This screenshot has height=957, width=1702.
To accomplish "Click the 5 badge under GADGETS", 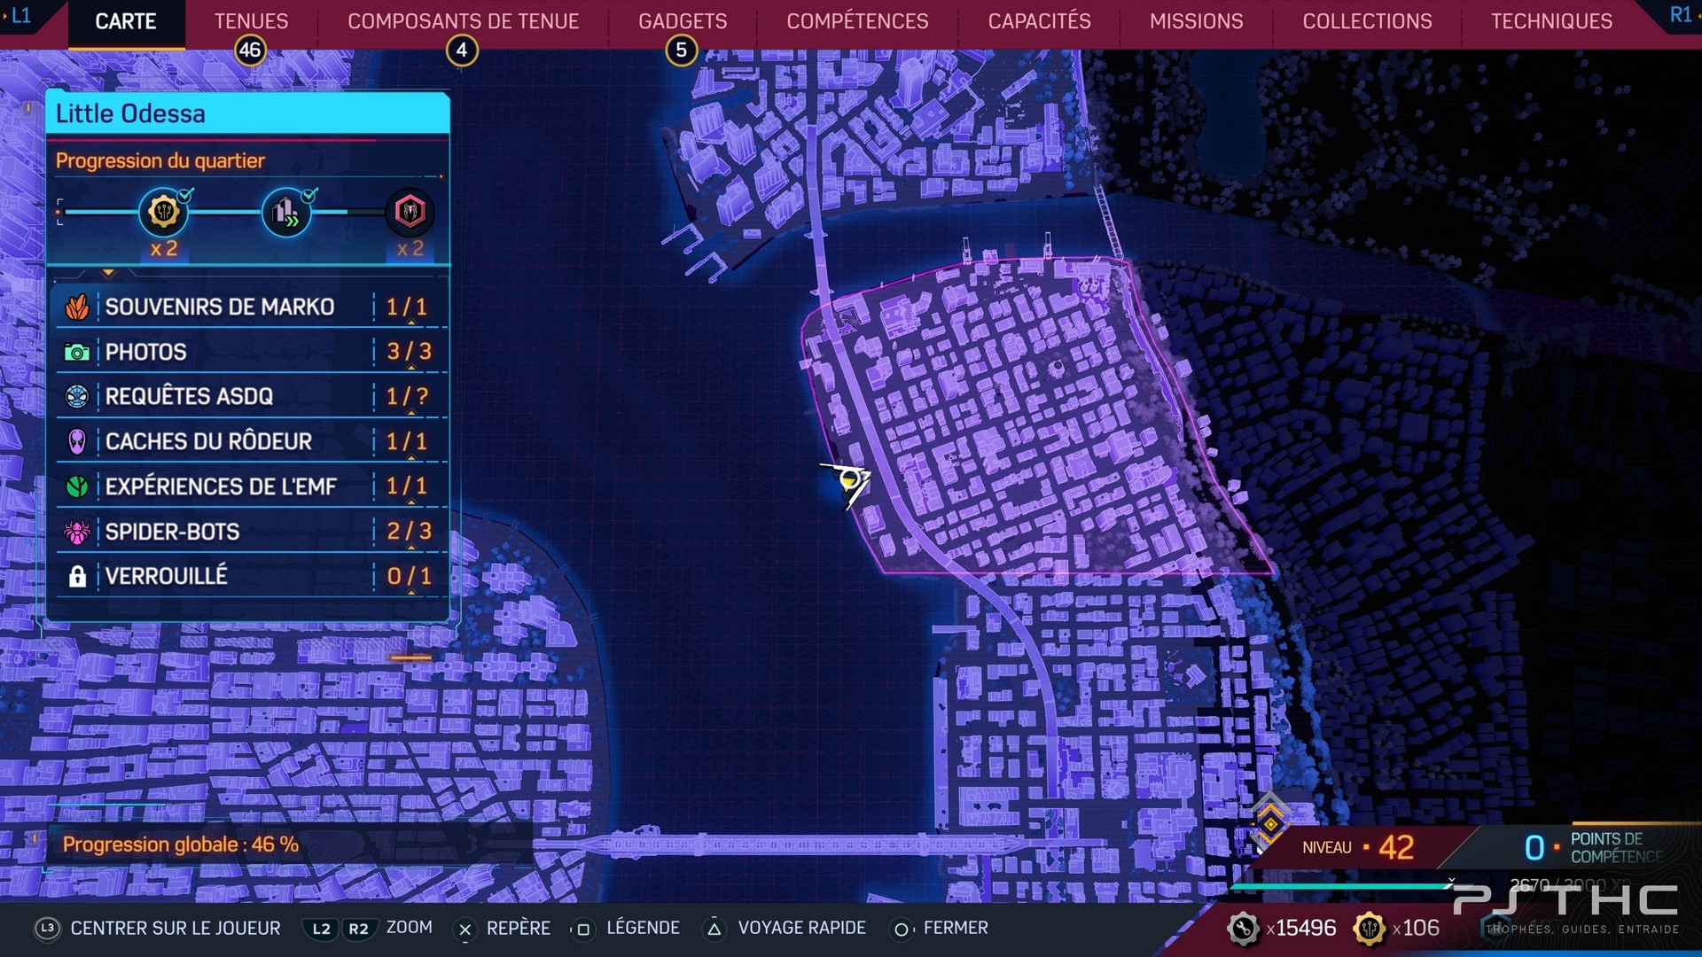I will point(681,51).
